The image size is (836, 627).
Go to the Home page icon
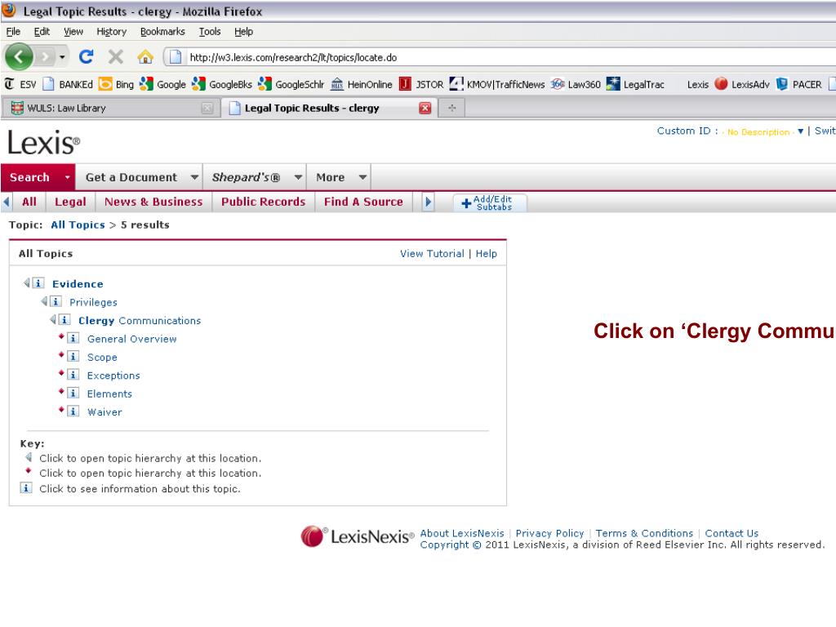point(145,56)
